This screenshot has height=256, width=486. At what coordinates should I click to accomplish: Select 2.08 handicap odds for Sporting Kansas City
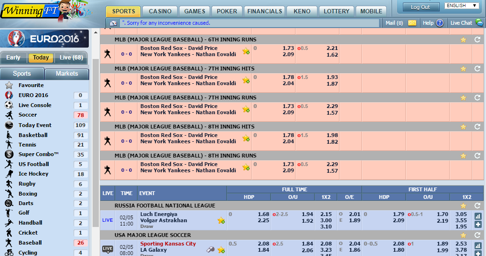263,244
